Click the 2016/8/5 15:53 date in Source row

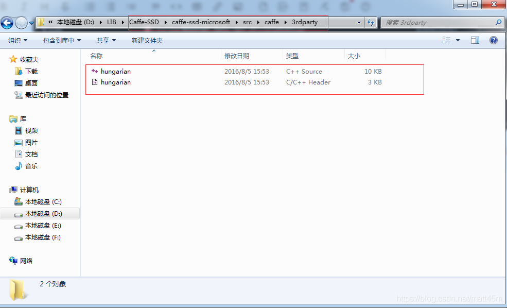click(x=247, y=72)
